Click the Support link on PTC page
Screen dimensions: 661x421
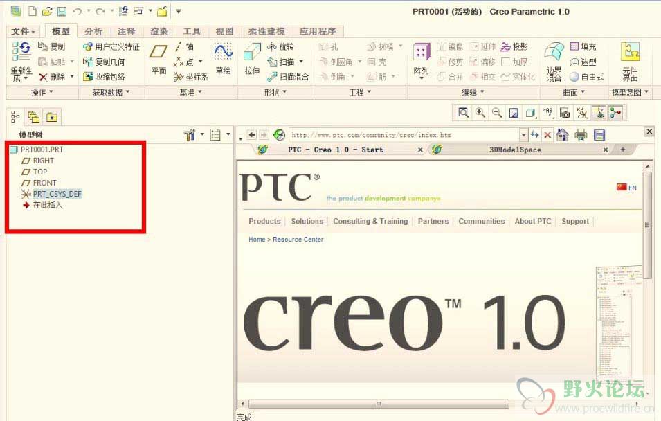[575, 221]
